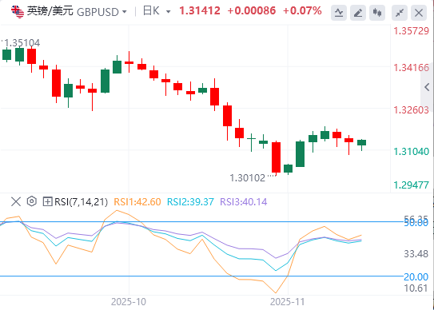Expand side panel with left chevron
The image size is (434, 310).
(x=427, y=87)
